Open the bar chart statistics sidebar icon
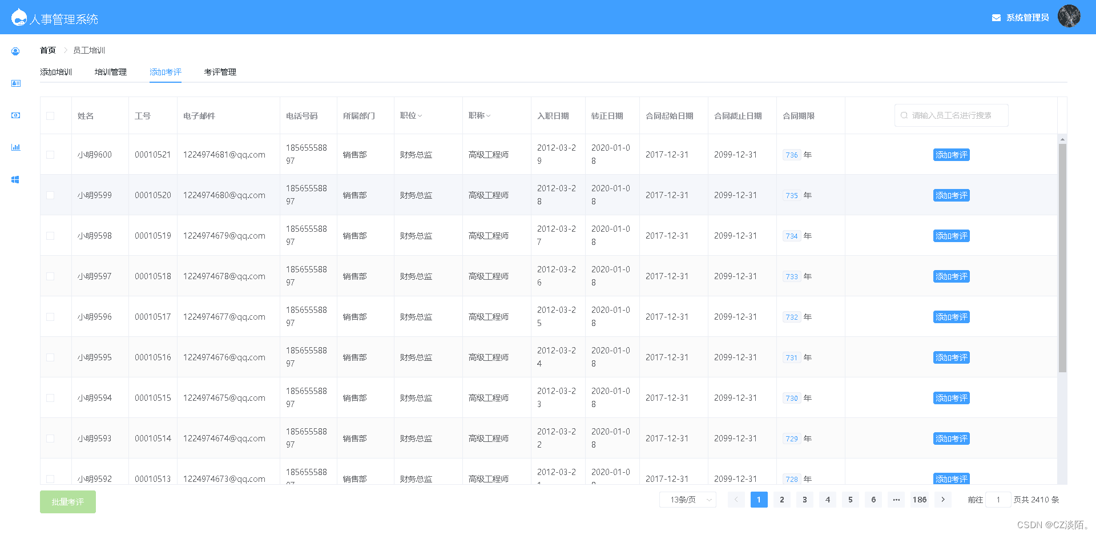This screenshot has width=1096, height=535. [x=15, y=147]
